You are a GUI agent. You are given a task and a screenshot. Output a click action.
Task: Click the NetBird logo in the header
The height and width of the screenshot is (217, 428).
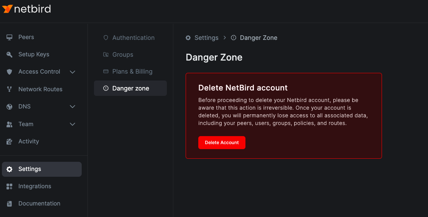(x=26, y=9)
